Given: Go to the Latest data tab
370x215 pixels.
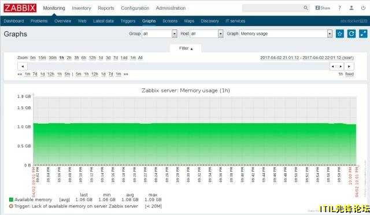Looking at the screenshot, I should click(x=103, y=21).
